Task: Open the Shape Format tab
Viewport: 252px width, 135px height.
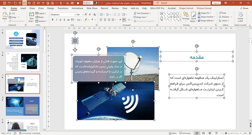Action: pos(186,8)
